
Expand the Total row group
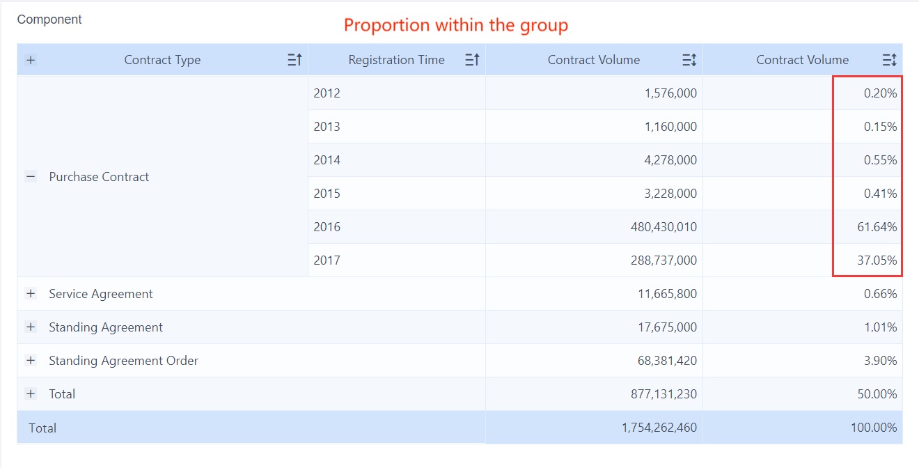(x=30, y=393)
